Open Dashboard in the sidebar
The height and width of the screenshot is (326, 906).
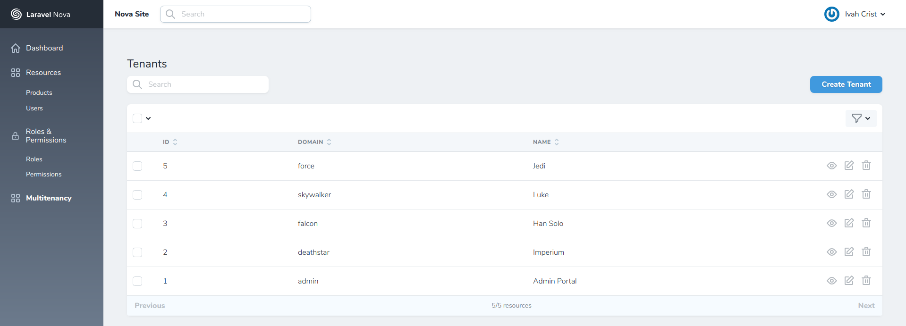click(x=44, y=48)
